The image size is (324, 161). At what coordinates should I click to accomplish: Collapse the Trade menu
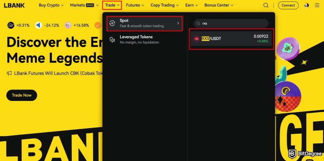click(x=112, y=6)
